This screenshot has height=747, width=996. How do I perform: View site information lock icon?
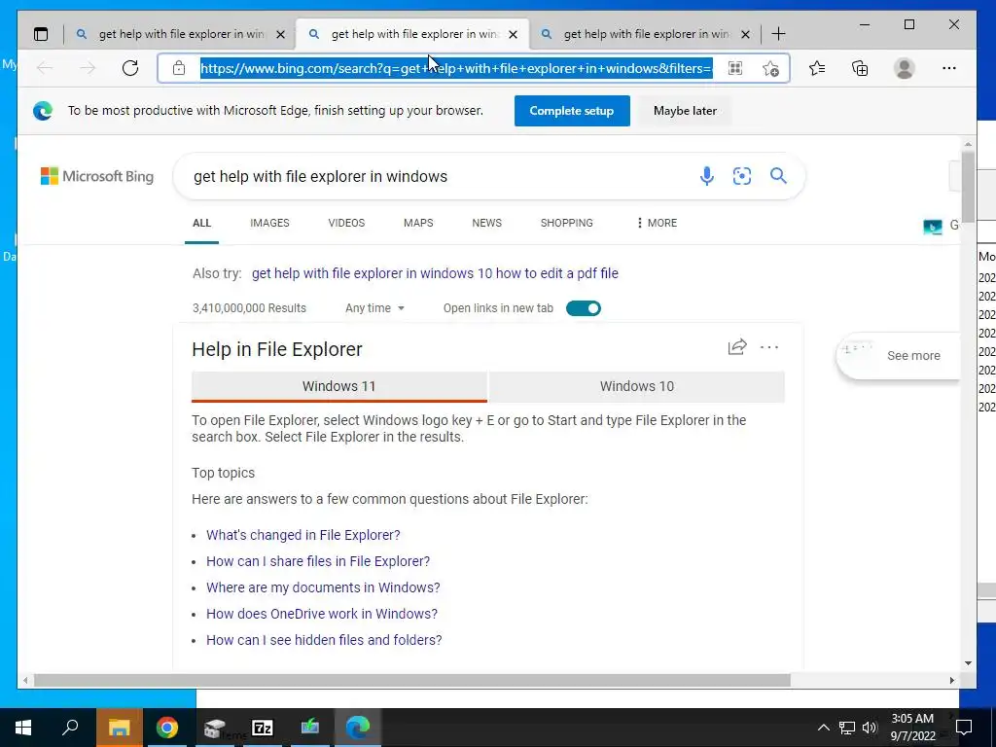[179, 68]
